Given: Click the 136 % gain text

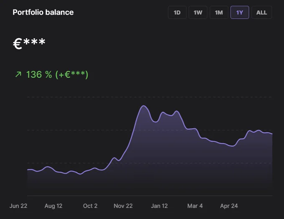Looking at the screenshot, I should [x=39, y=75].
